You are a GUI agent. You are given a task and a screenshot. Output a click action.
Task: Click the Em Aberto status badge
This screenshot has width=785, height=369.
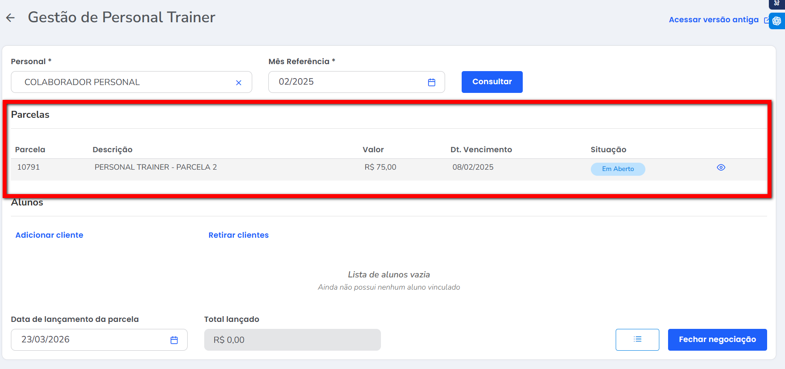pos(617,169)
